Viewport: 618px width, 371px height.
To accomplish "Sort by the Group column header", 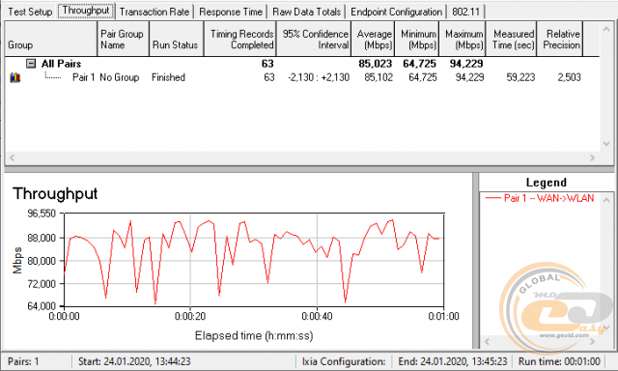I will pos(51,39).
